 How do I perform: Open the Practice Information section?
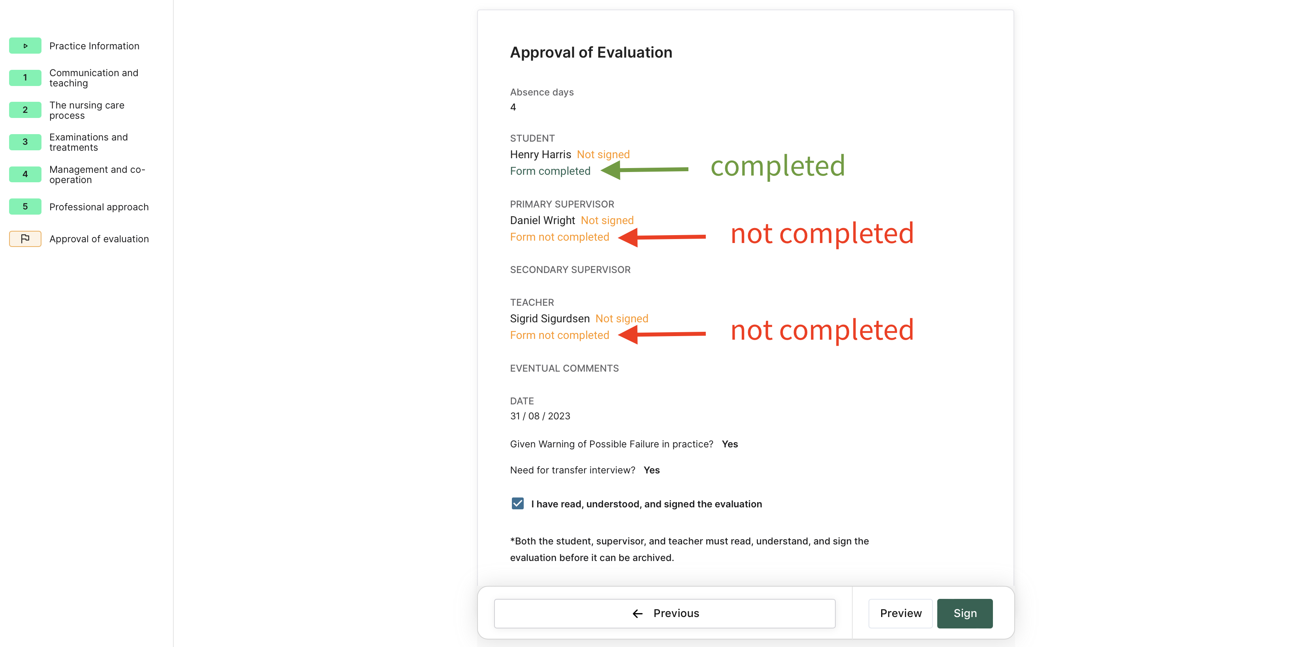[x=94, y=46]
